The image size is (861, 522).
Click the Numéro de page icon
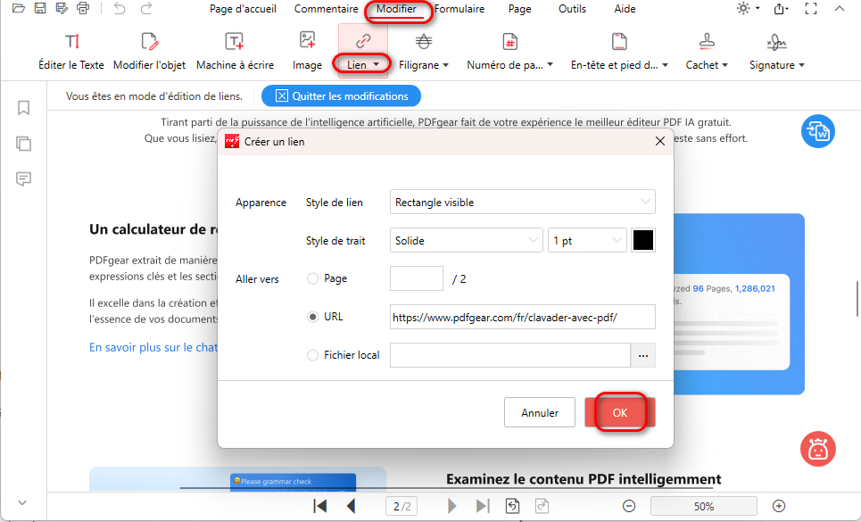click(510, 41)
